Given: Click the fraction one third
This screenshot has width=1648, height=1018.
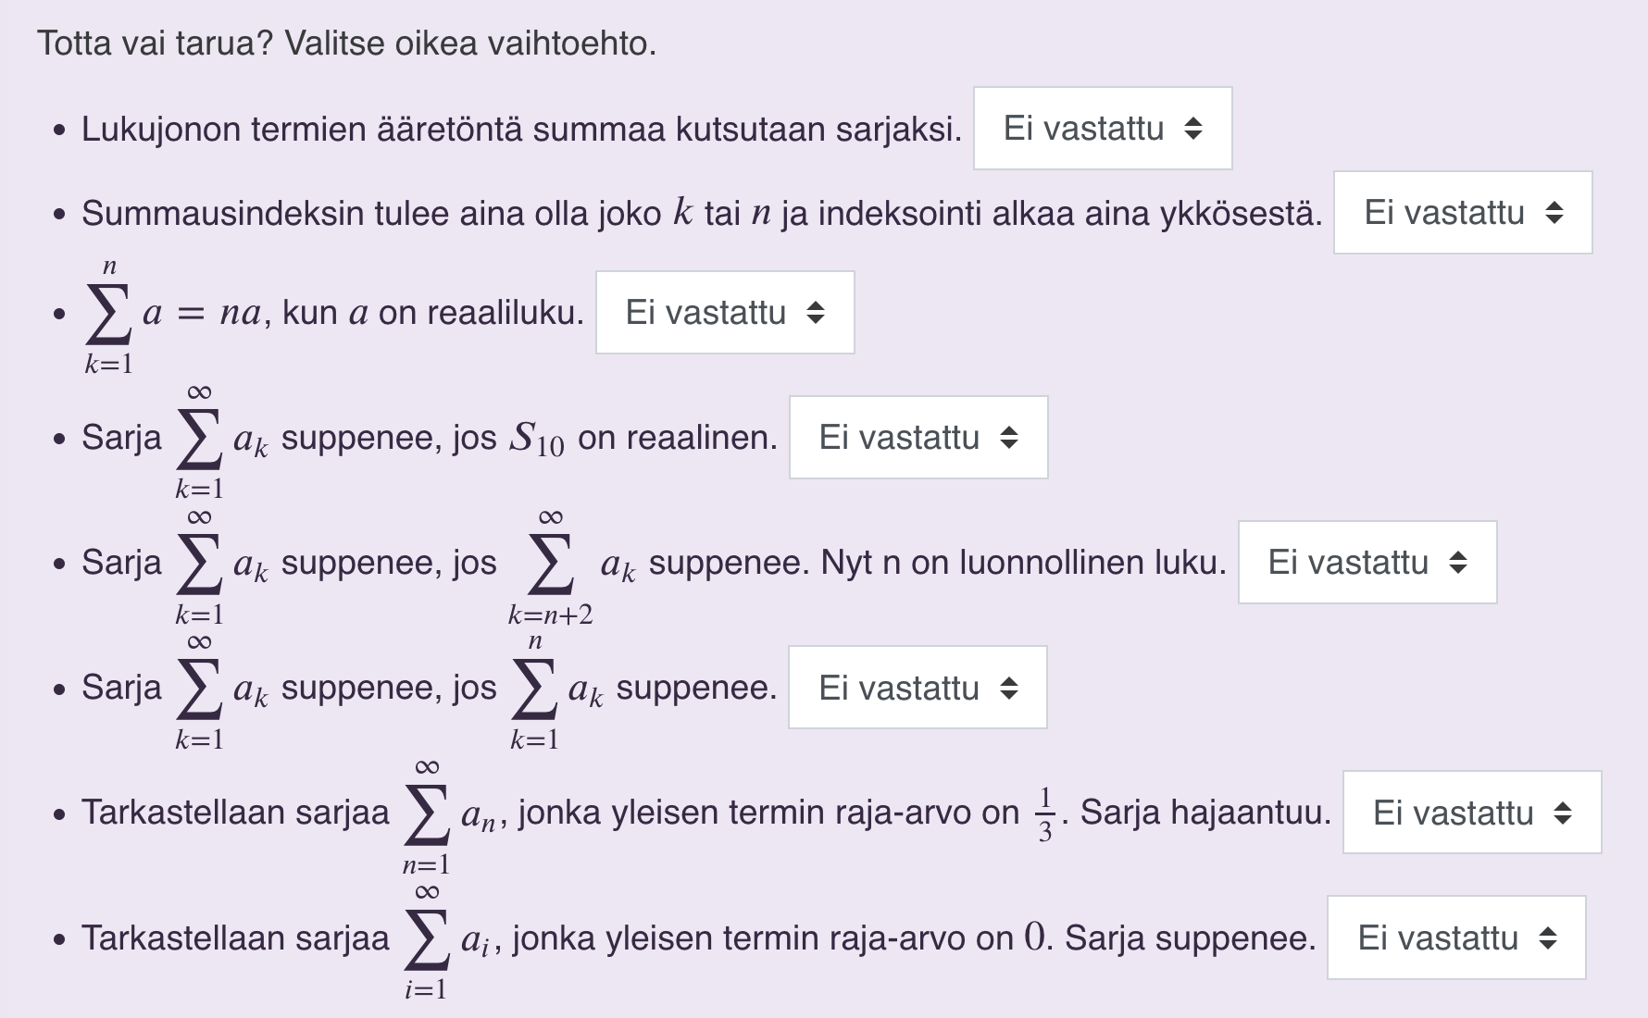Looking at the screenshot, I should (1044, 813).
